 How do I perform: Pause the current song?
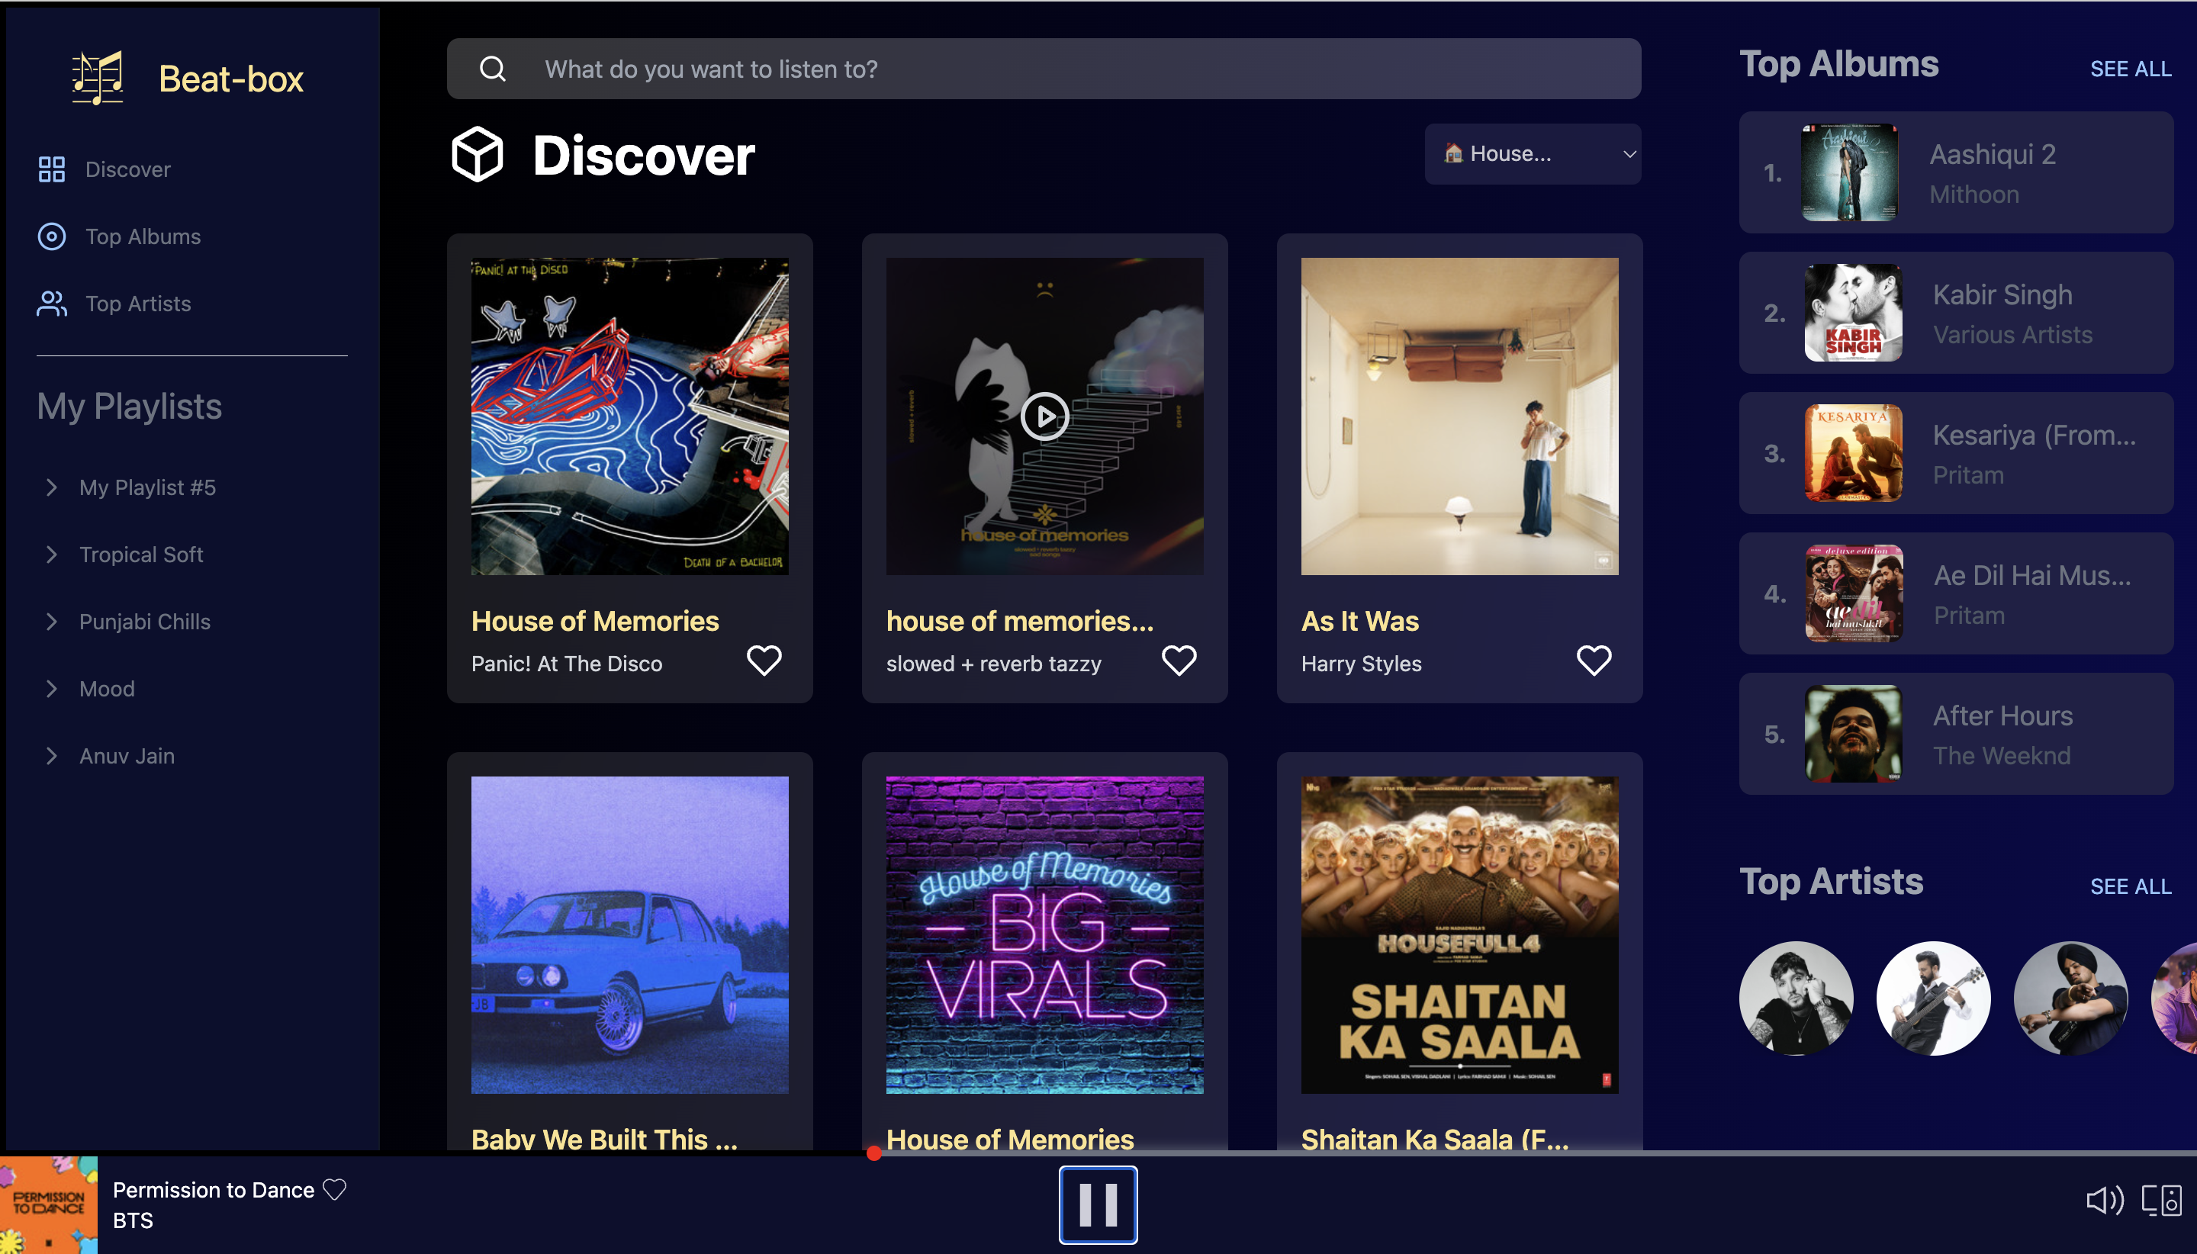(x=1098, y=1204)
